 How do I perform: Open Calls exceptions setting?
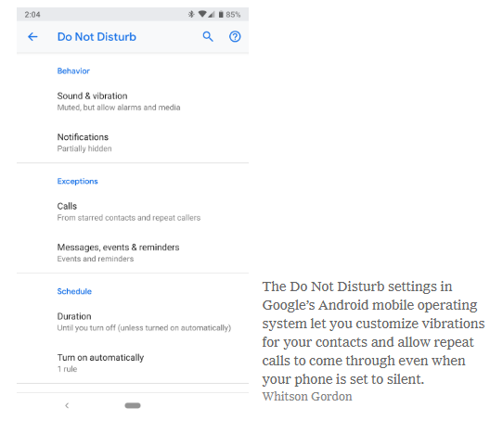coord(133,211)
